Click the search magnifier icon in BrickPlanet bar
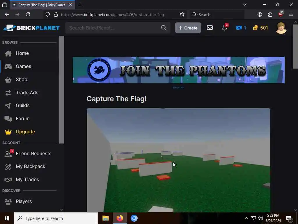The image size is (298, 224). [x=164, y=28]
